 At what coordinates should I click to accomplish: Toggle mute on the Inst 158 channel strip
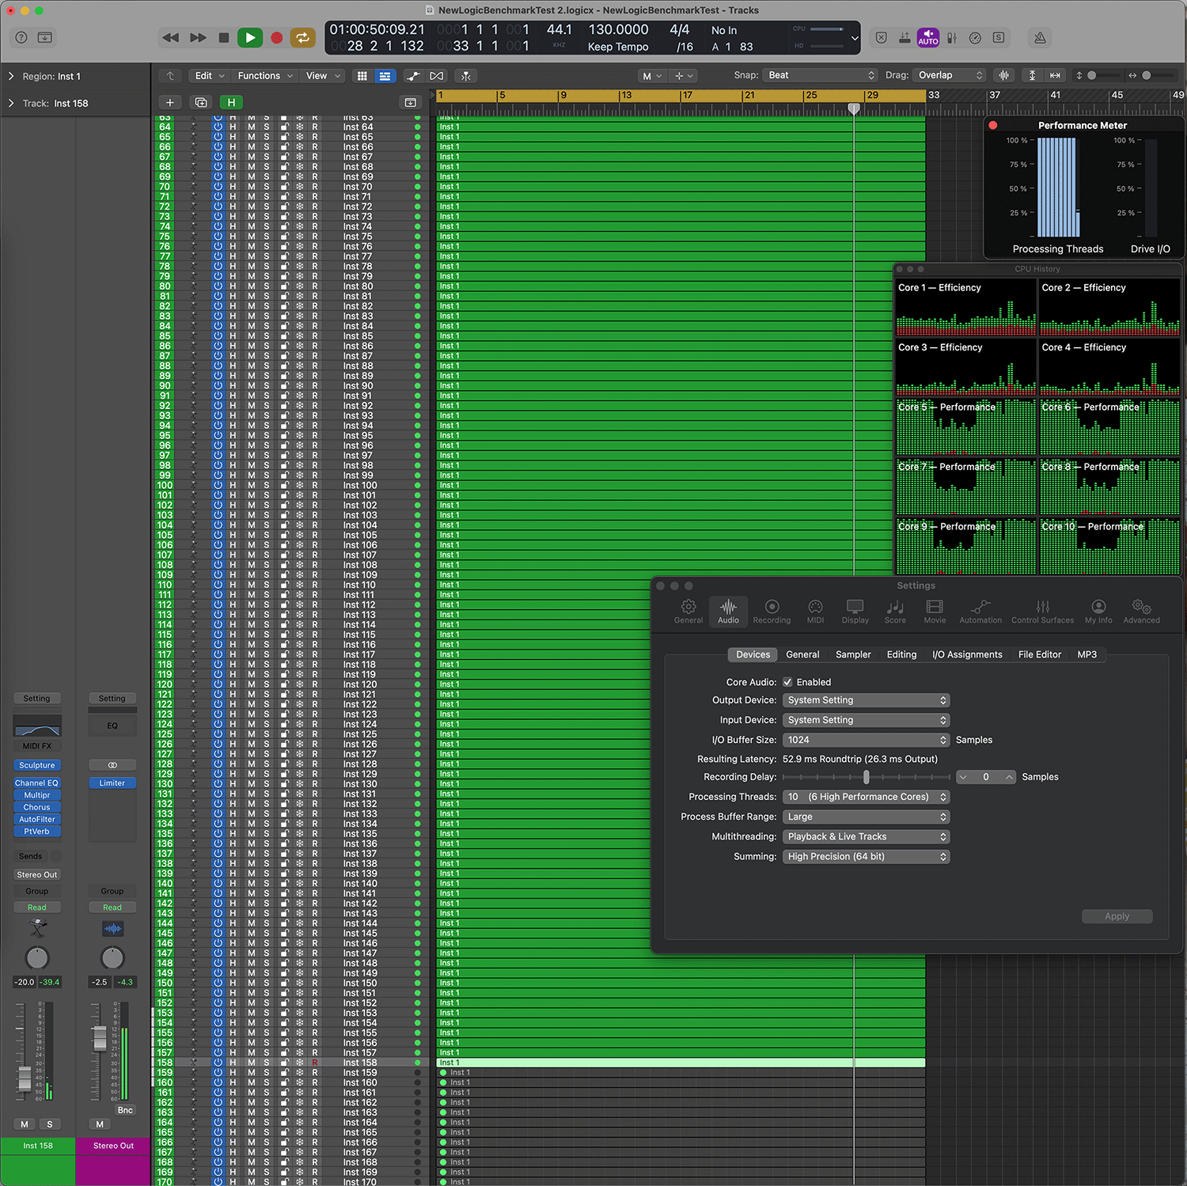coord(25,1124)
